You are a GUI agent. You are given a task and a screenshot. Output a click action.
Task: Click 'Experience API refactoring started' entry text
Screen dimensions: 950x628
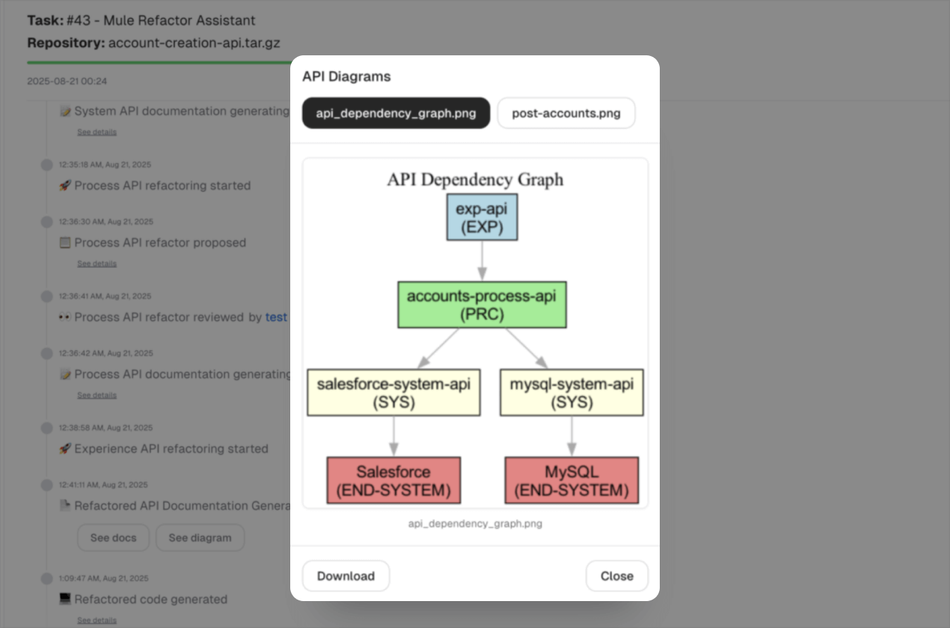coord(171,449)
